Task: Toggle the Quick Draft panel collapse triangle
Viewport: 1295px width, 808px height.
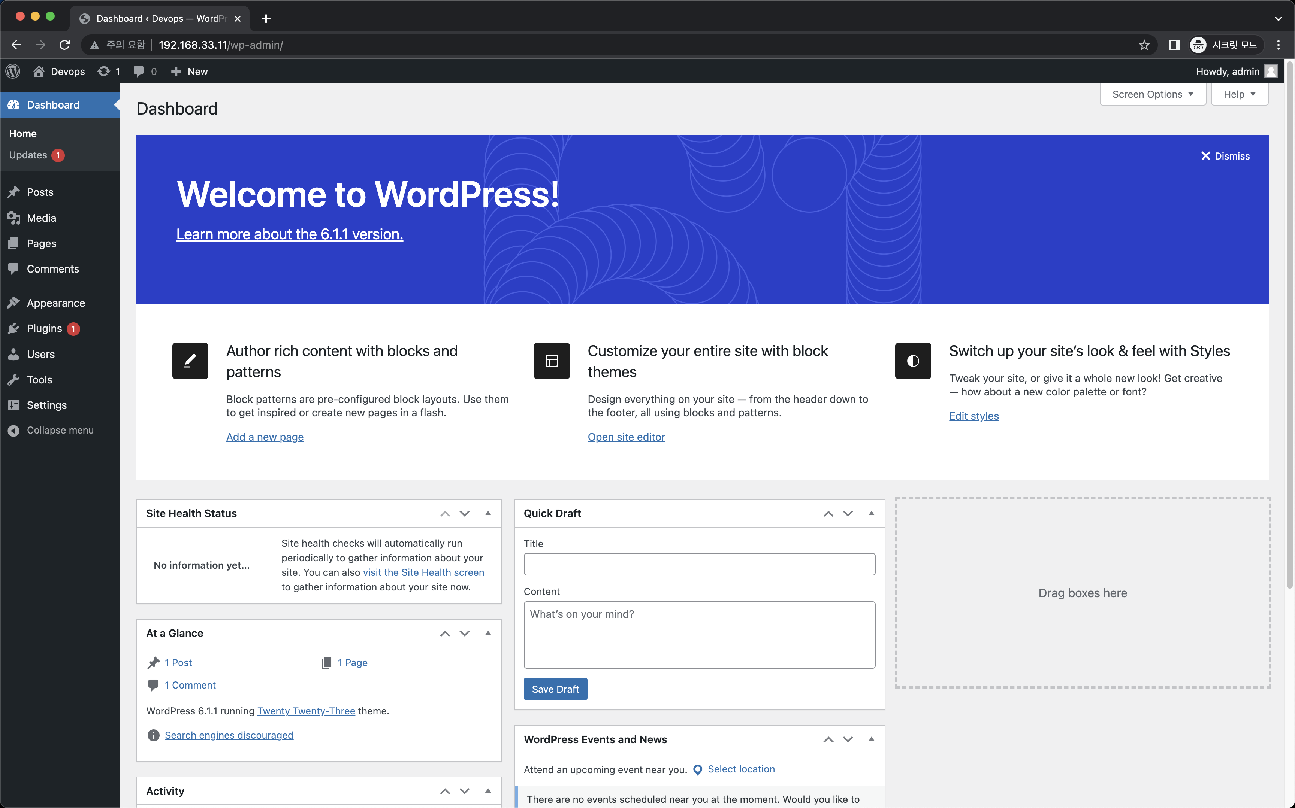Action: point(871,513)
